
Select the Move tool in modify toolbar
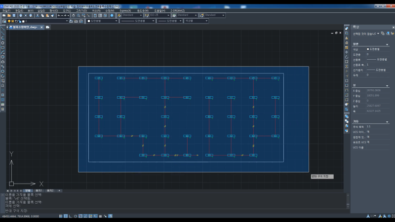pyautogui.click(x=347, y=52)
